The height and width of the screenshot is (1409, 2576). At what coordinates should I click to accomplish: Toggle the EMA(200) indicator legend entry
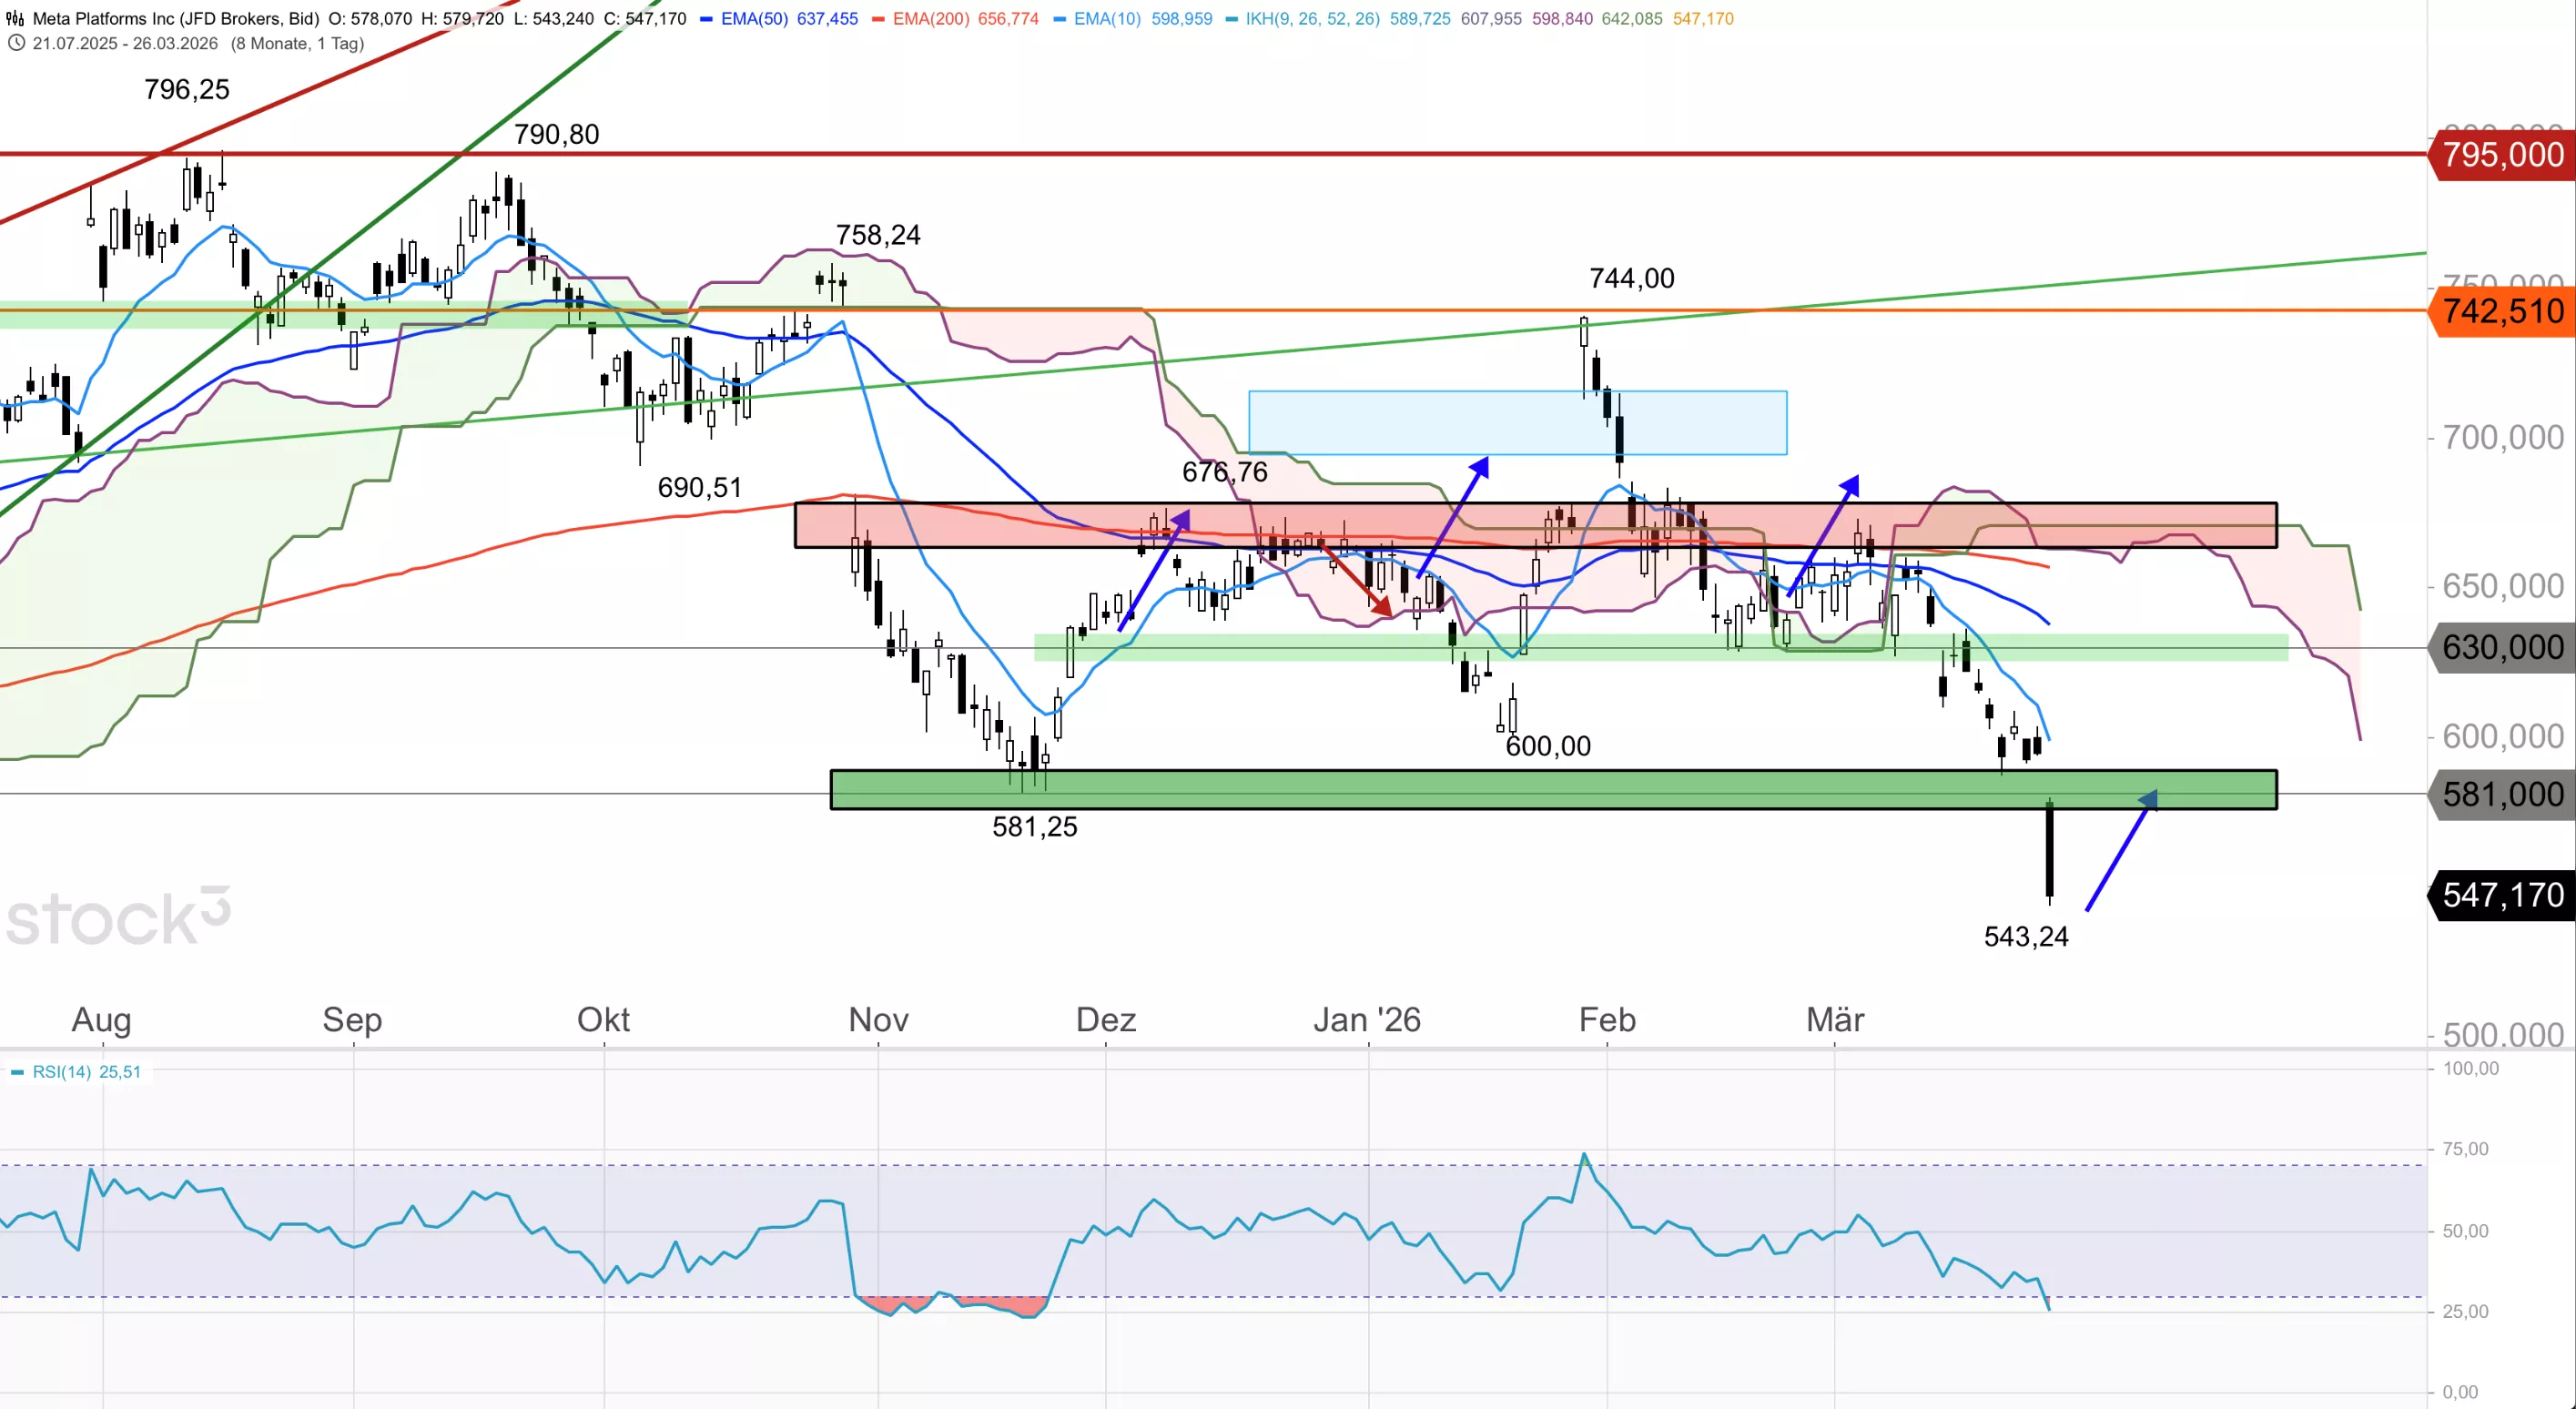tap(931, 18)
